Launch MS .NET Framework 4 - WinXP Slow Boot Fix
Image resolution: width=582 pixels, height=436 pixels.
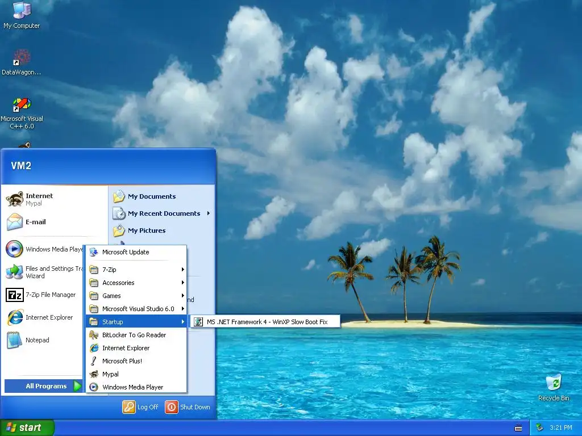click(x=265, y=322)
